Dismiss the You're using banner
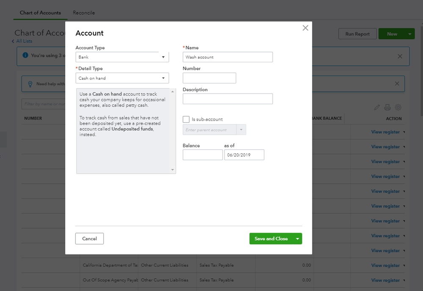 400,56
